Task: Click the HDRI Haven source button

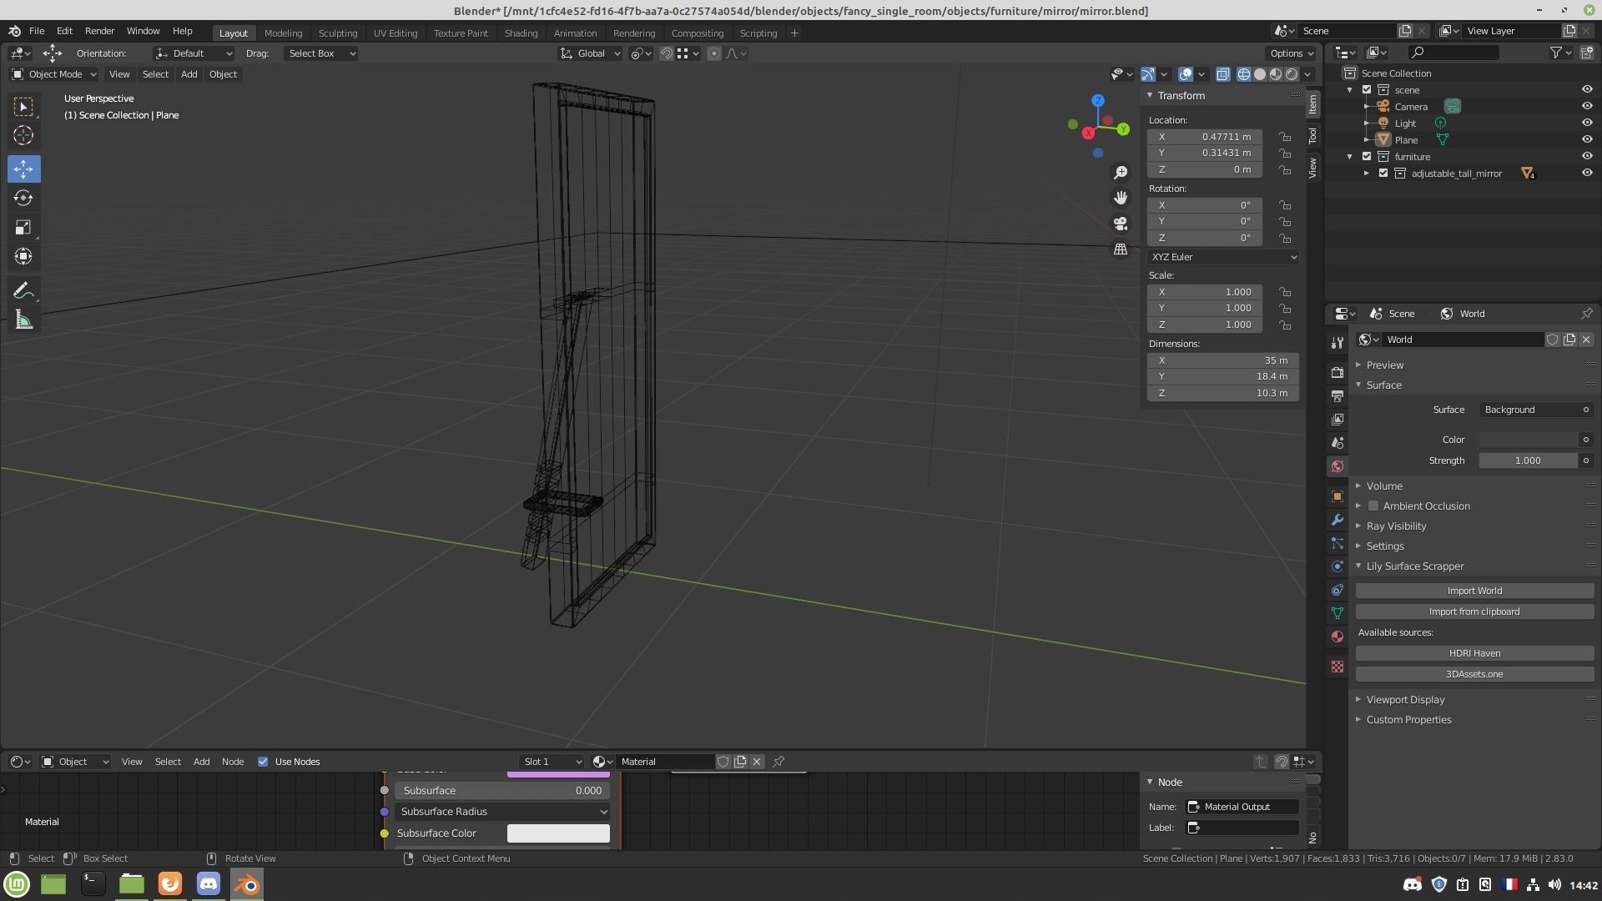Action: [x=1474, y=653]
